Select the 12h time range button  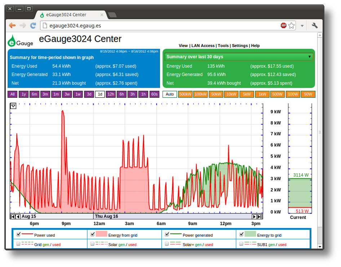click(x=111, y=94)
